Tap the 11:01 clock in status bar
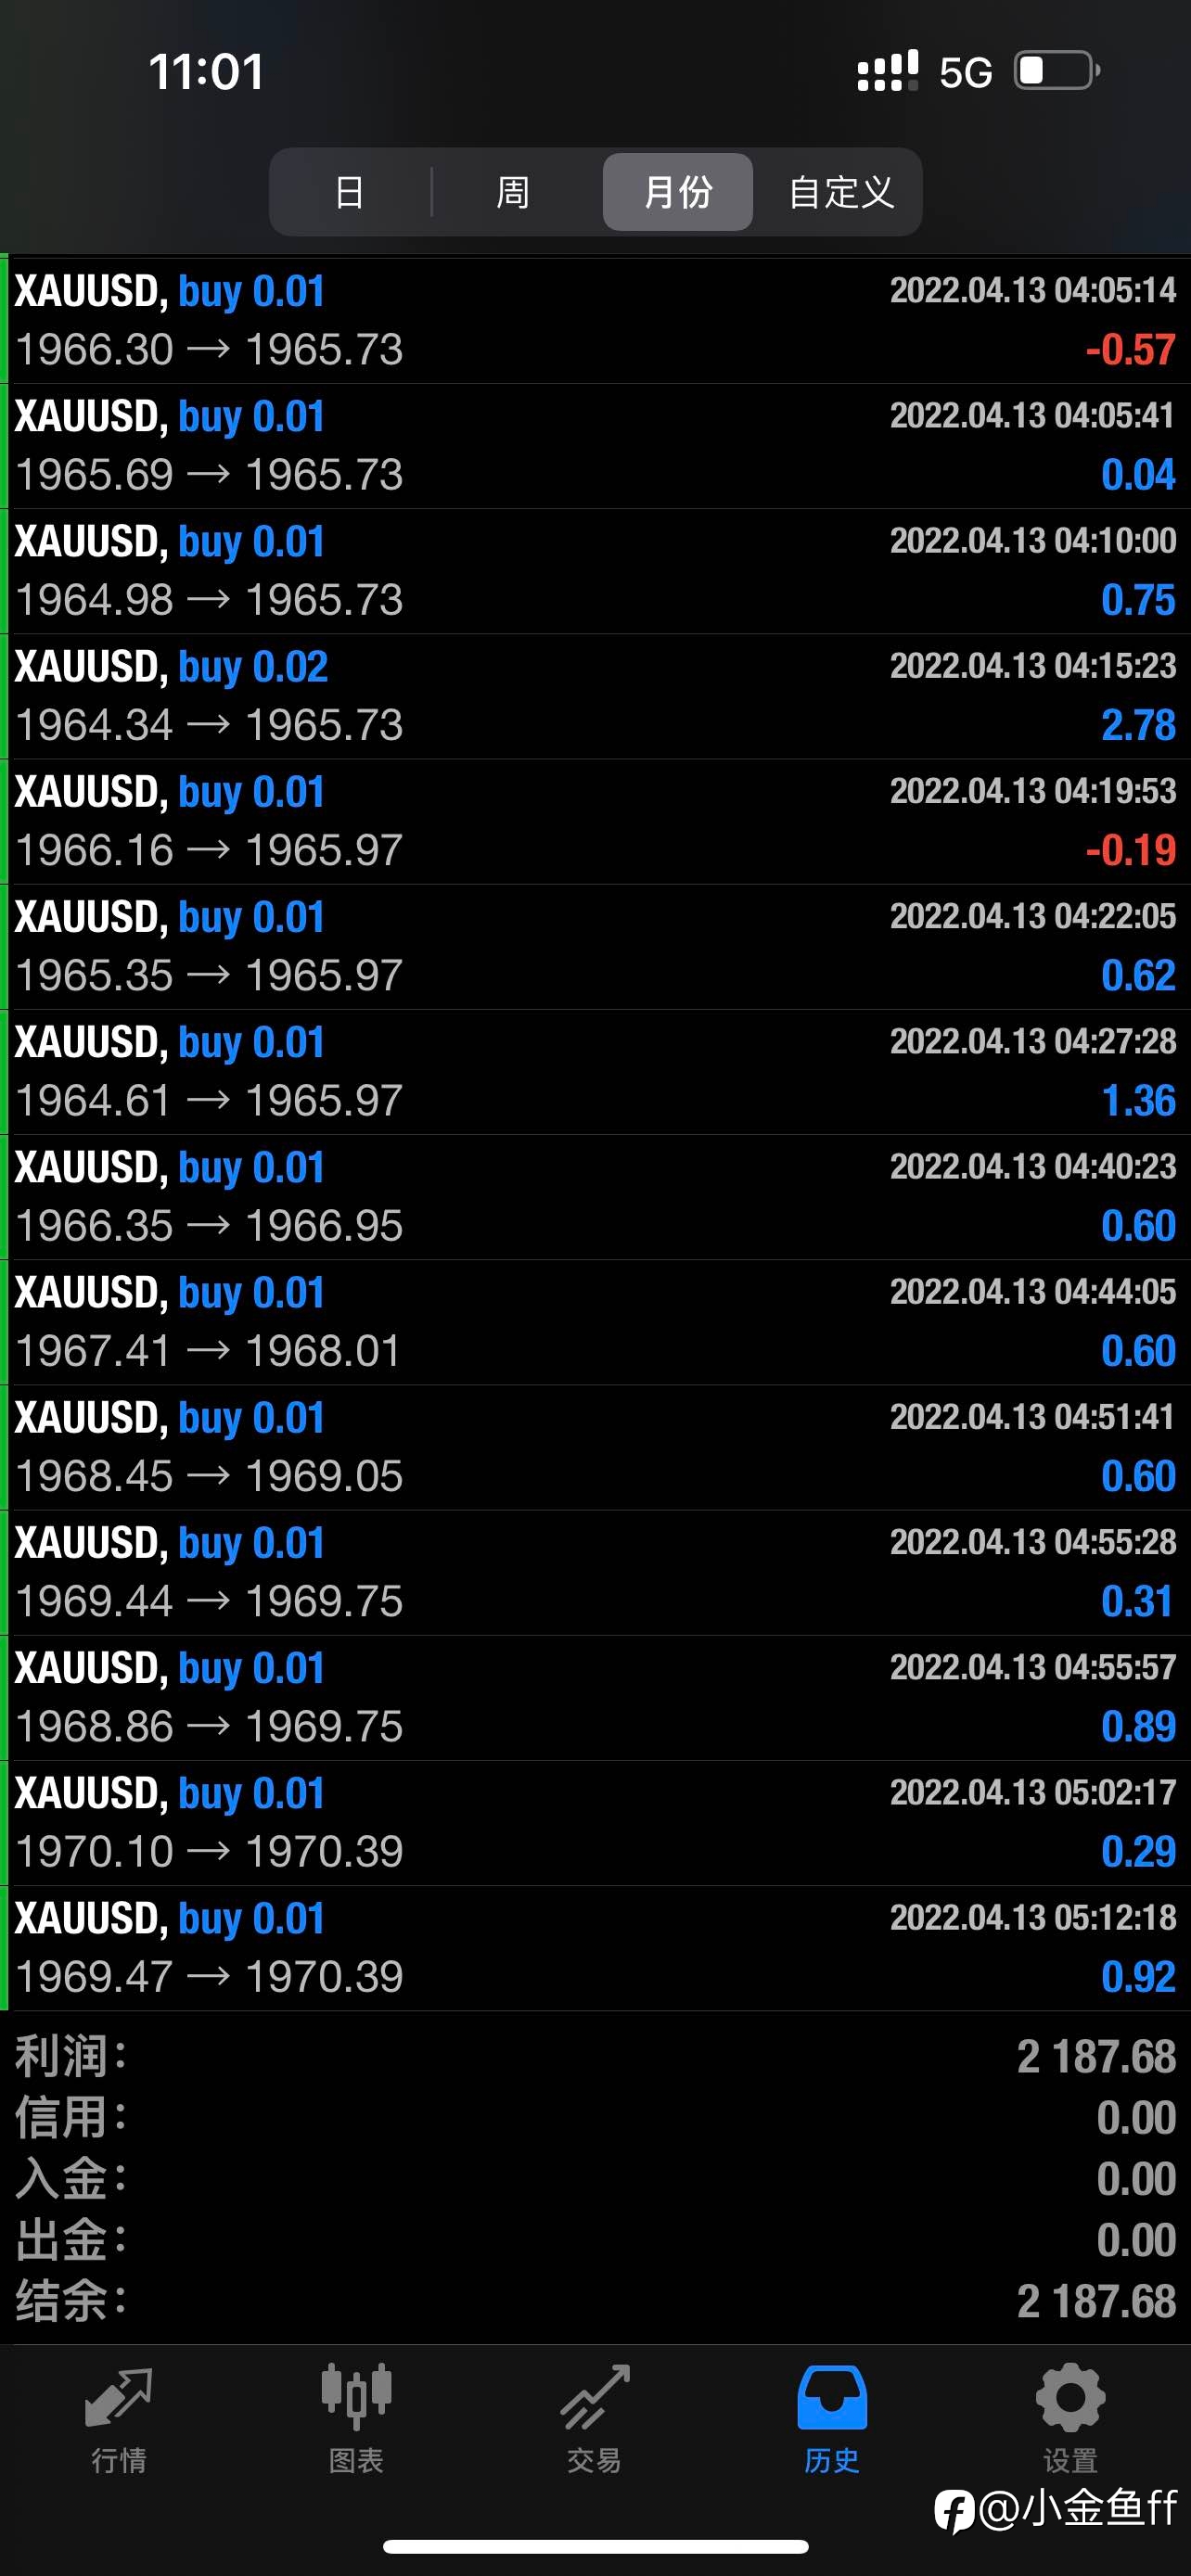Image resolution: width=1191 pixels, height=2576 pixels. pyautogui.click(x=206, y=72)
